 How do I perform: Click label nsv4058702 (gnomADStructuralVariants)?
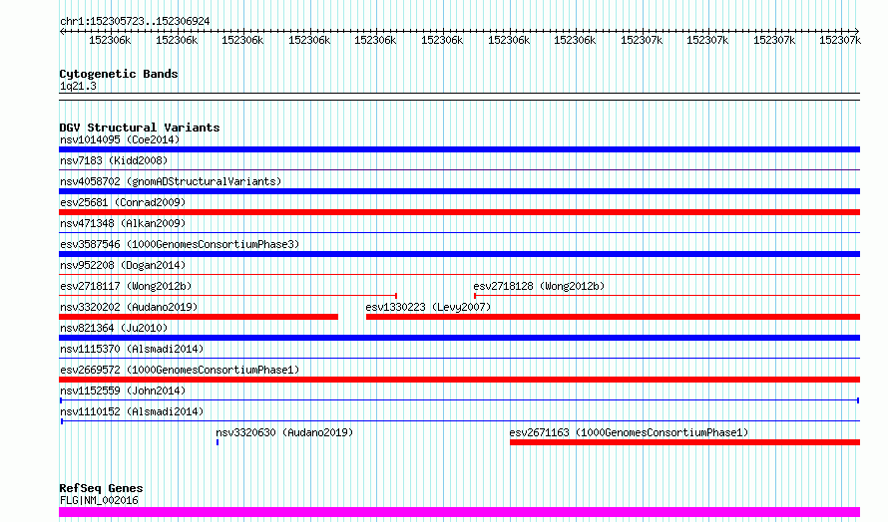pos(171,181)
